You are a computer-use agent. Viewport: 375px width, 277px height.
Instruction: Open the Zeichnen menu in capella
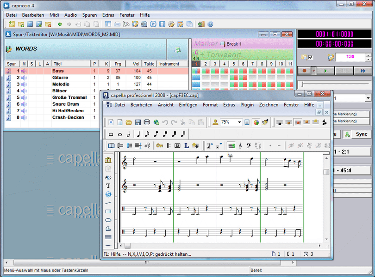pos(269,105)
